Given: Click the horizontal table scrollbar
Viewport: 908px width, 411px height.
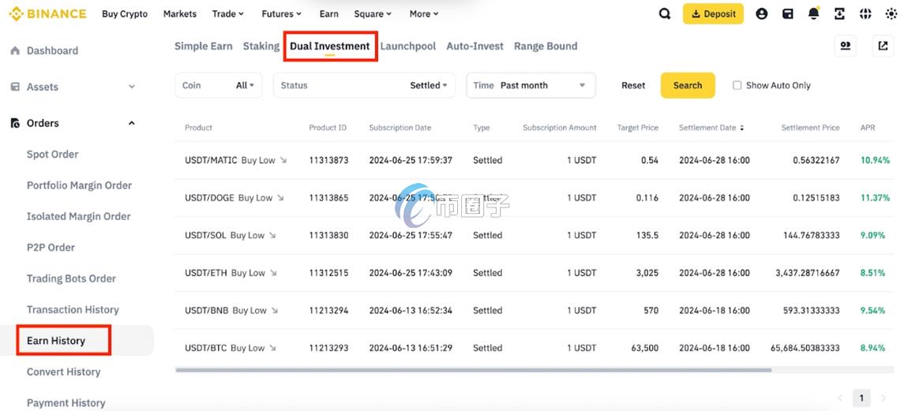Looking at the screenshot, I should 473,370.
